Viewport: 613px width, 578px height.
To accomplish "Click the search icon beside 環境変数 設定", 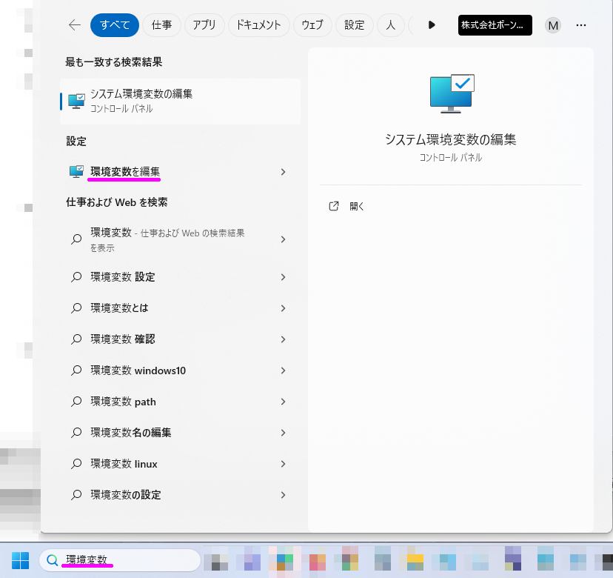I will pos(76,277).
